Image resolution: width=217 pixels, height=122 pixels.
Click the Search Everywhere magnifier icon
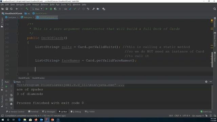coord(215,9)
